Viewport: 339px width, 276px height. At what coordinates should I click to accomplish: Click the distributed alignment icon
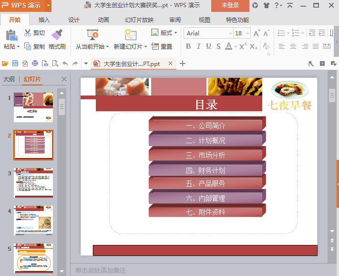(327, 46)
